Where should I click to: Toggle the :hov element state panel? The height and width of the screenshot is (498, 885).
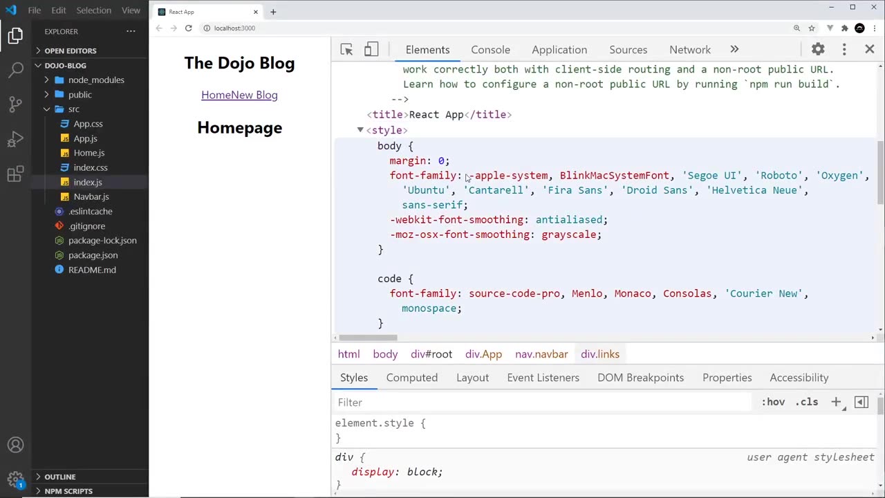coord(773,402)
